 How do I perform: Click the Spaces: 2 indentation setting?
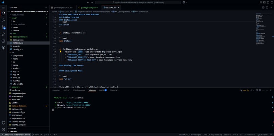pos(227,135)
